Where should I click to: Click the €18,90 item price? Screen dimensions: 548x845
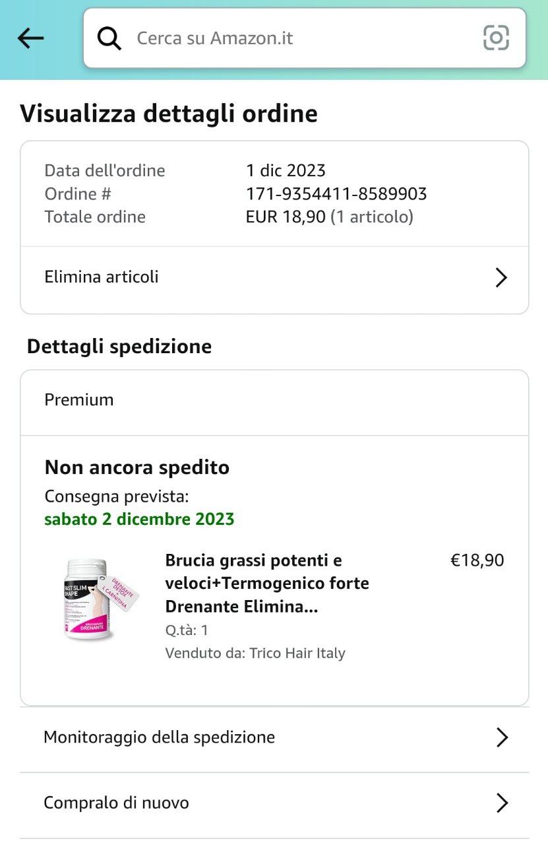[477, 560]
